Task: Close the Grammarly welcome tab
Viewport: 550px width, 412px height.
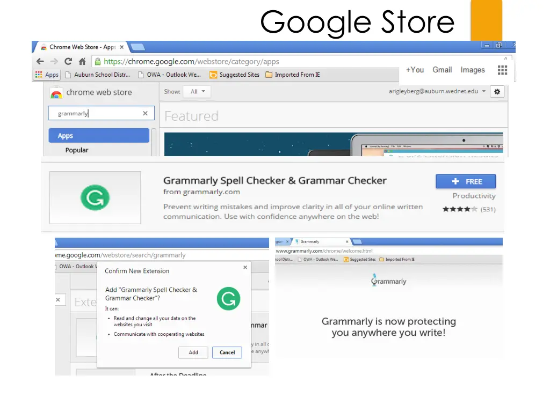Action: [x=347, y=242]
